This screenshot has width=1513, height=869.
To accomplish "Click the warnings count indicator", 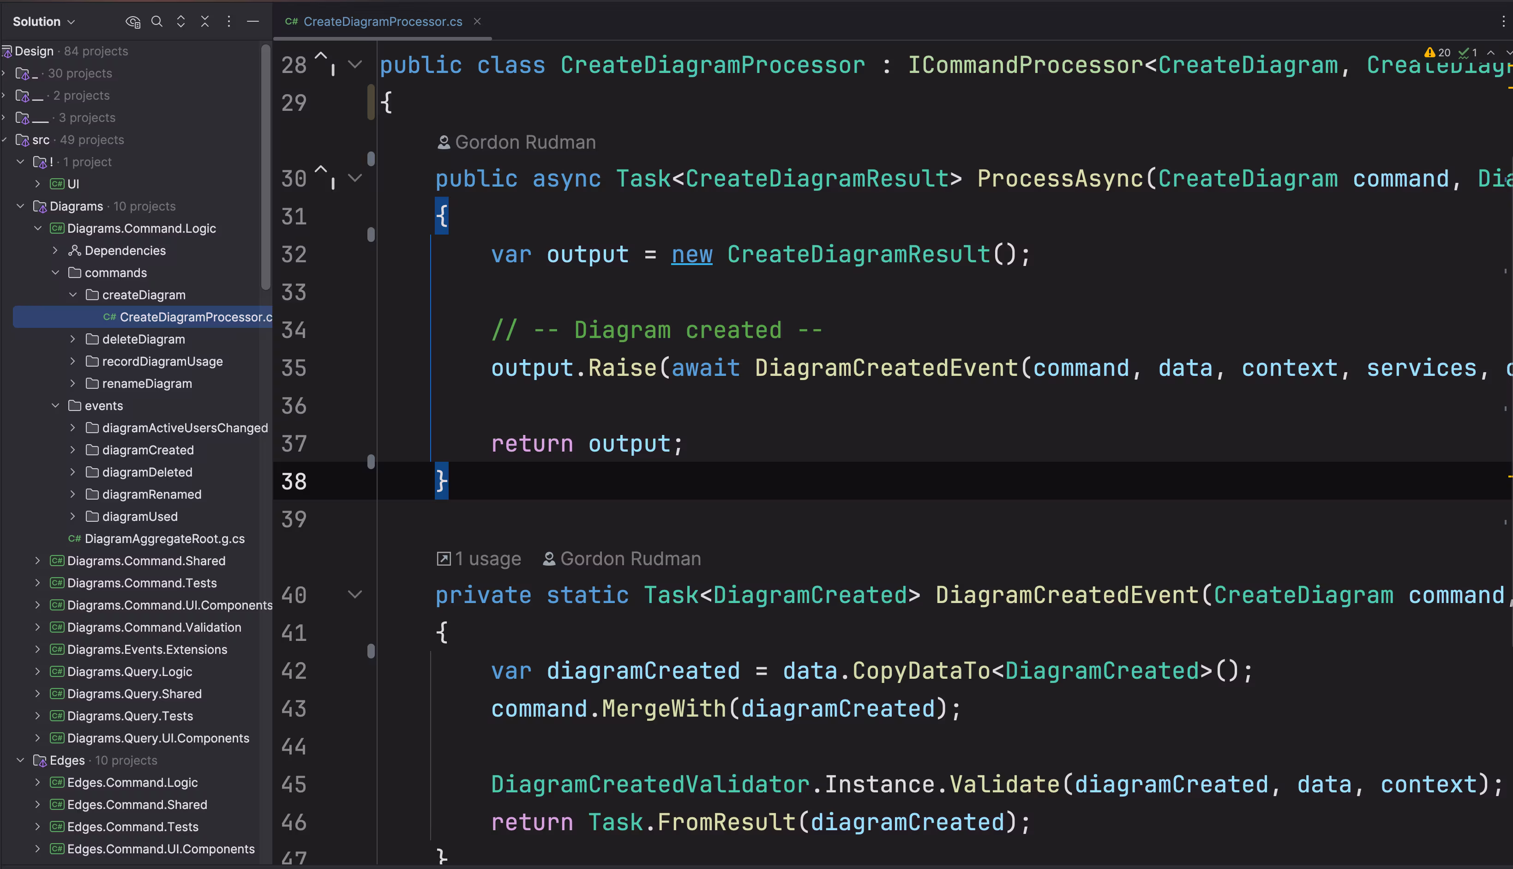I will point(1437,53).
